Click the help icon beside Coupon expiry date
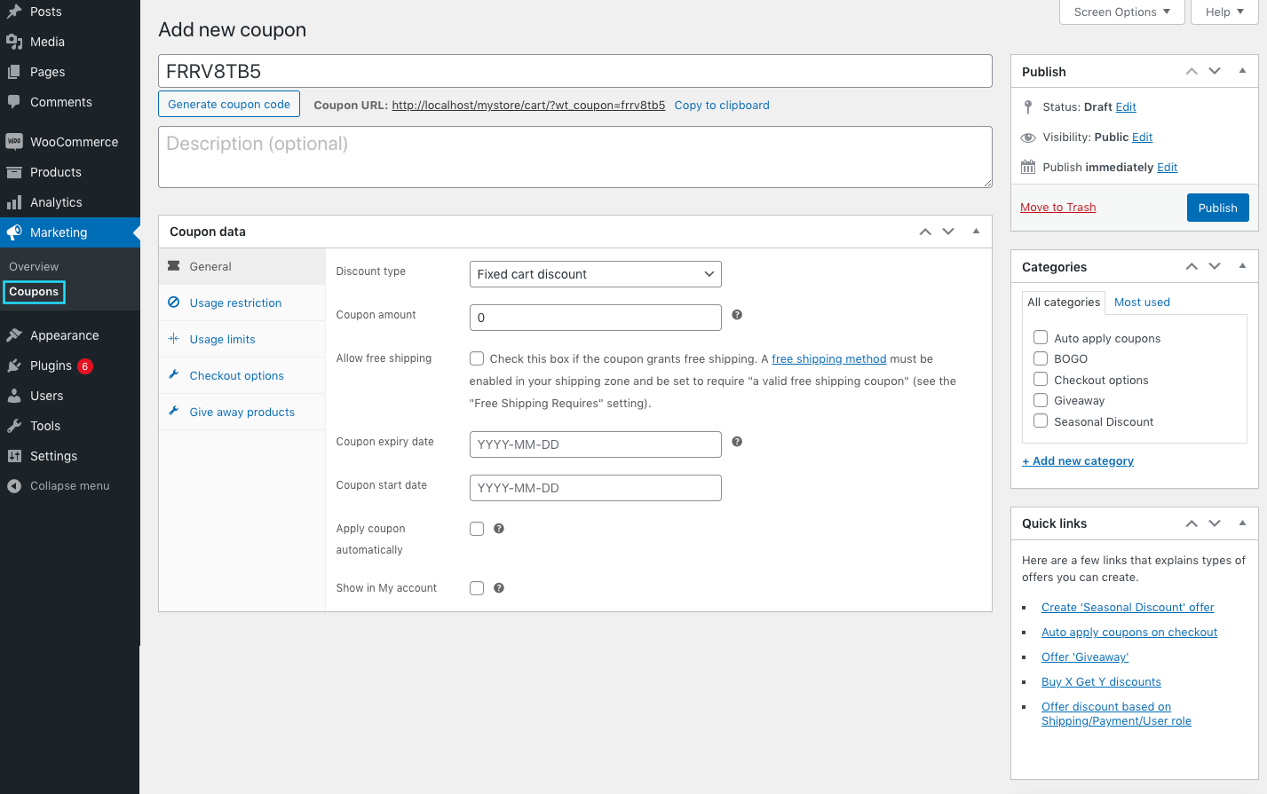The width and height of the screenshot is (1267, 794). (x=737, y=442)
